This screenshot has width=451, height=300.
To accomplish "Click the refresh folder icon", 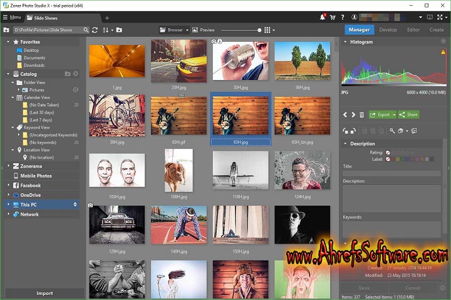I will pos(95,30).
